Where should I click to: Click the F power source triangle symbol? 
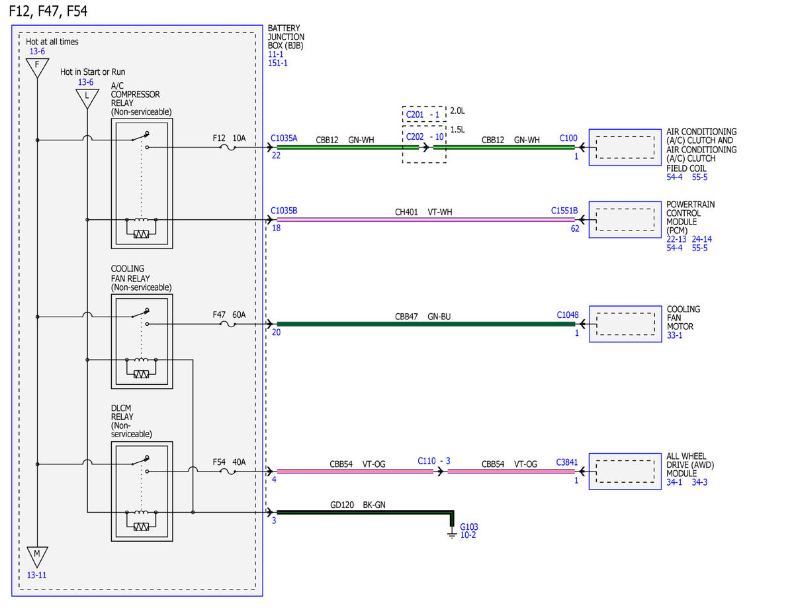[37, 67]
